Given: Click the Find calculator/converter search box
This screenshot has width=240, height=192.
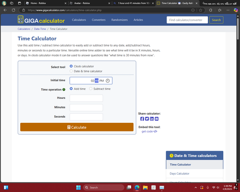Looking at the screenshot, I should click(187, 20).
